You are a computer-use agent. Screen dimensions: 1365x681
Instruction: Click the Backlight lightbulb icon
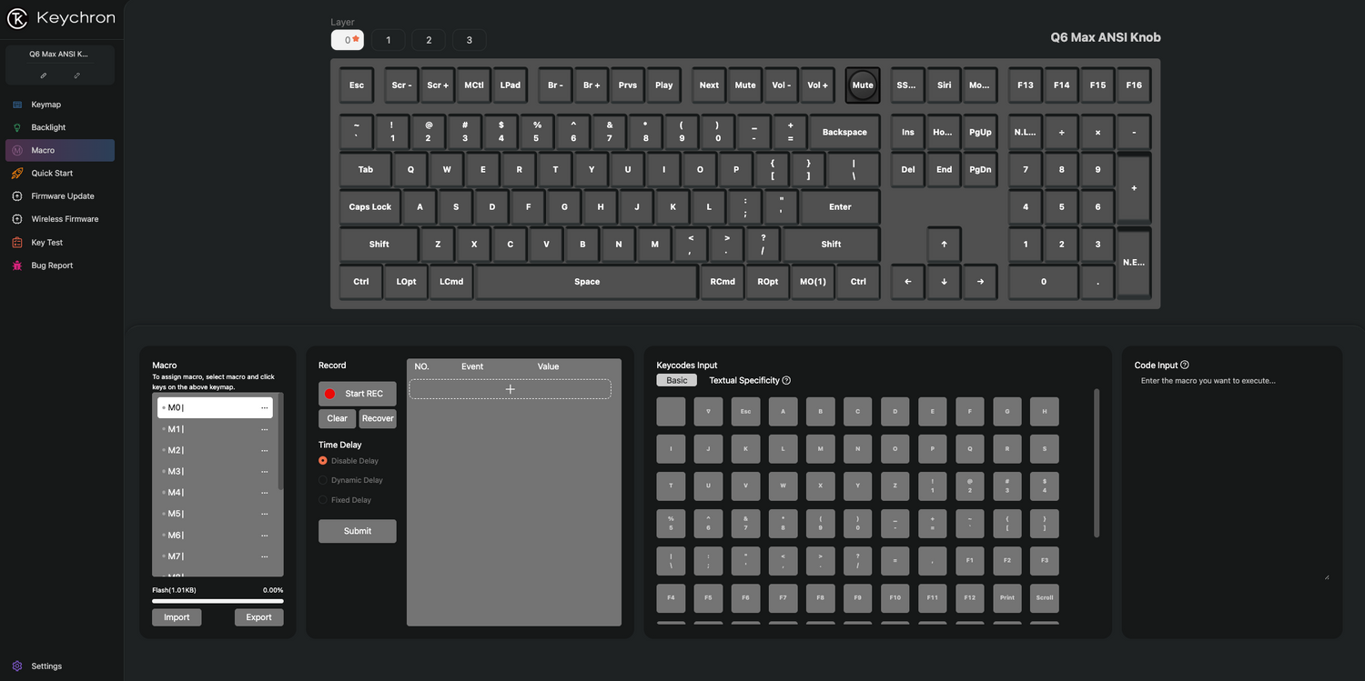point(17,127)
